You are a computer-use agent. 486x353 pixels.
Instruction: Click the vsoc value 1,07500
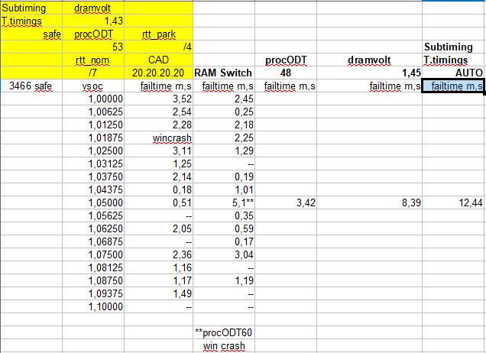(93, 255)
